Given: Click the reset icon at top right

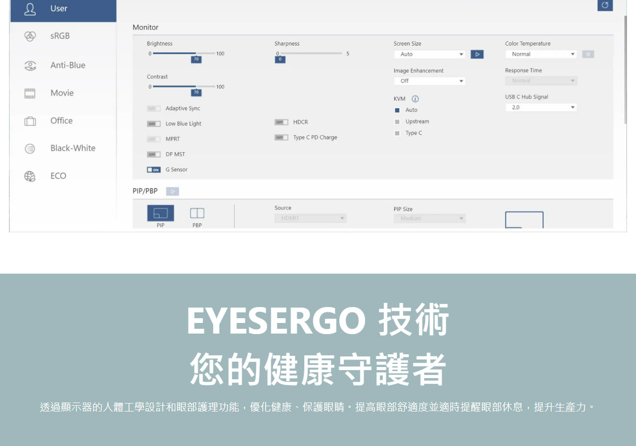Looking at the screenshot, I should click(605, 5).
